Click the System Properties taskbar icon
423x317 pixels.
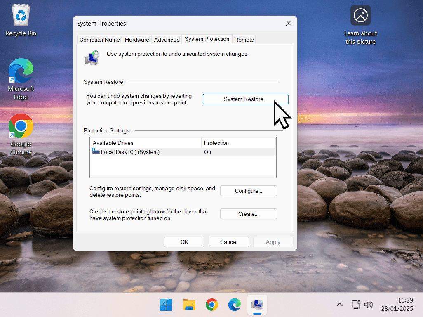click(x=257, y=304)
